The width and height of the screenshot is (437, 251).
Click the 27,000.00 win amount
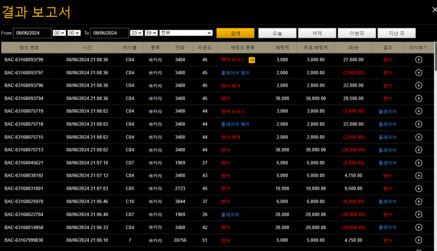pyautogui.click(x=353, y=60)
